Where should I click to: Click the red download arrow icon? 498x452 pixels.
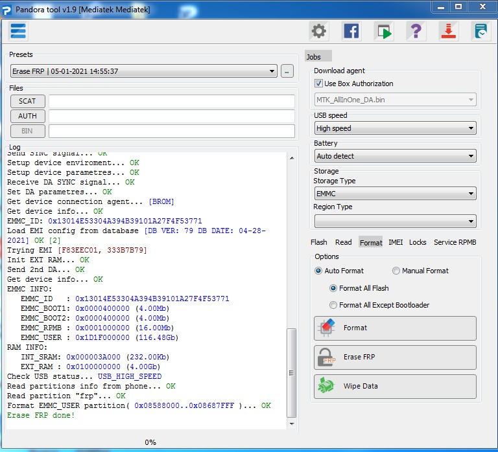click(449, 31)
